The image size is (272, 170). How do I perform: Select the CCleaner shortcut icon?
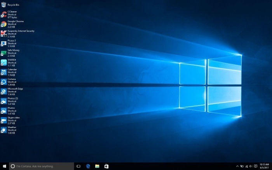pos(3,14)
